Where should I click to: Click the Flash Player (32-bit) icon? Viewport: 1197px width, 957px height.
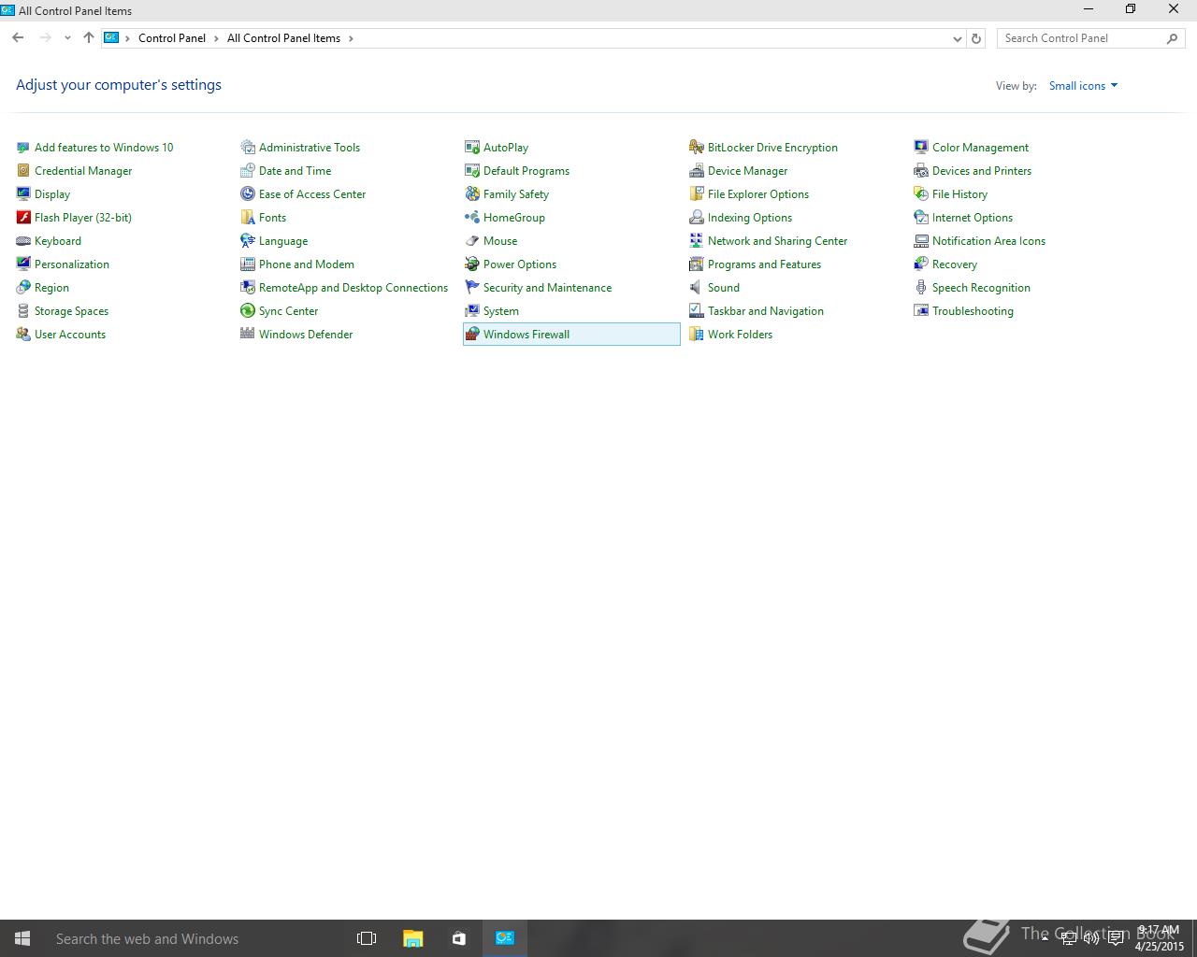[23, 217]
